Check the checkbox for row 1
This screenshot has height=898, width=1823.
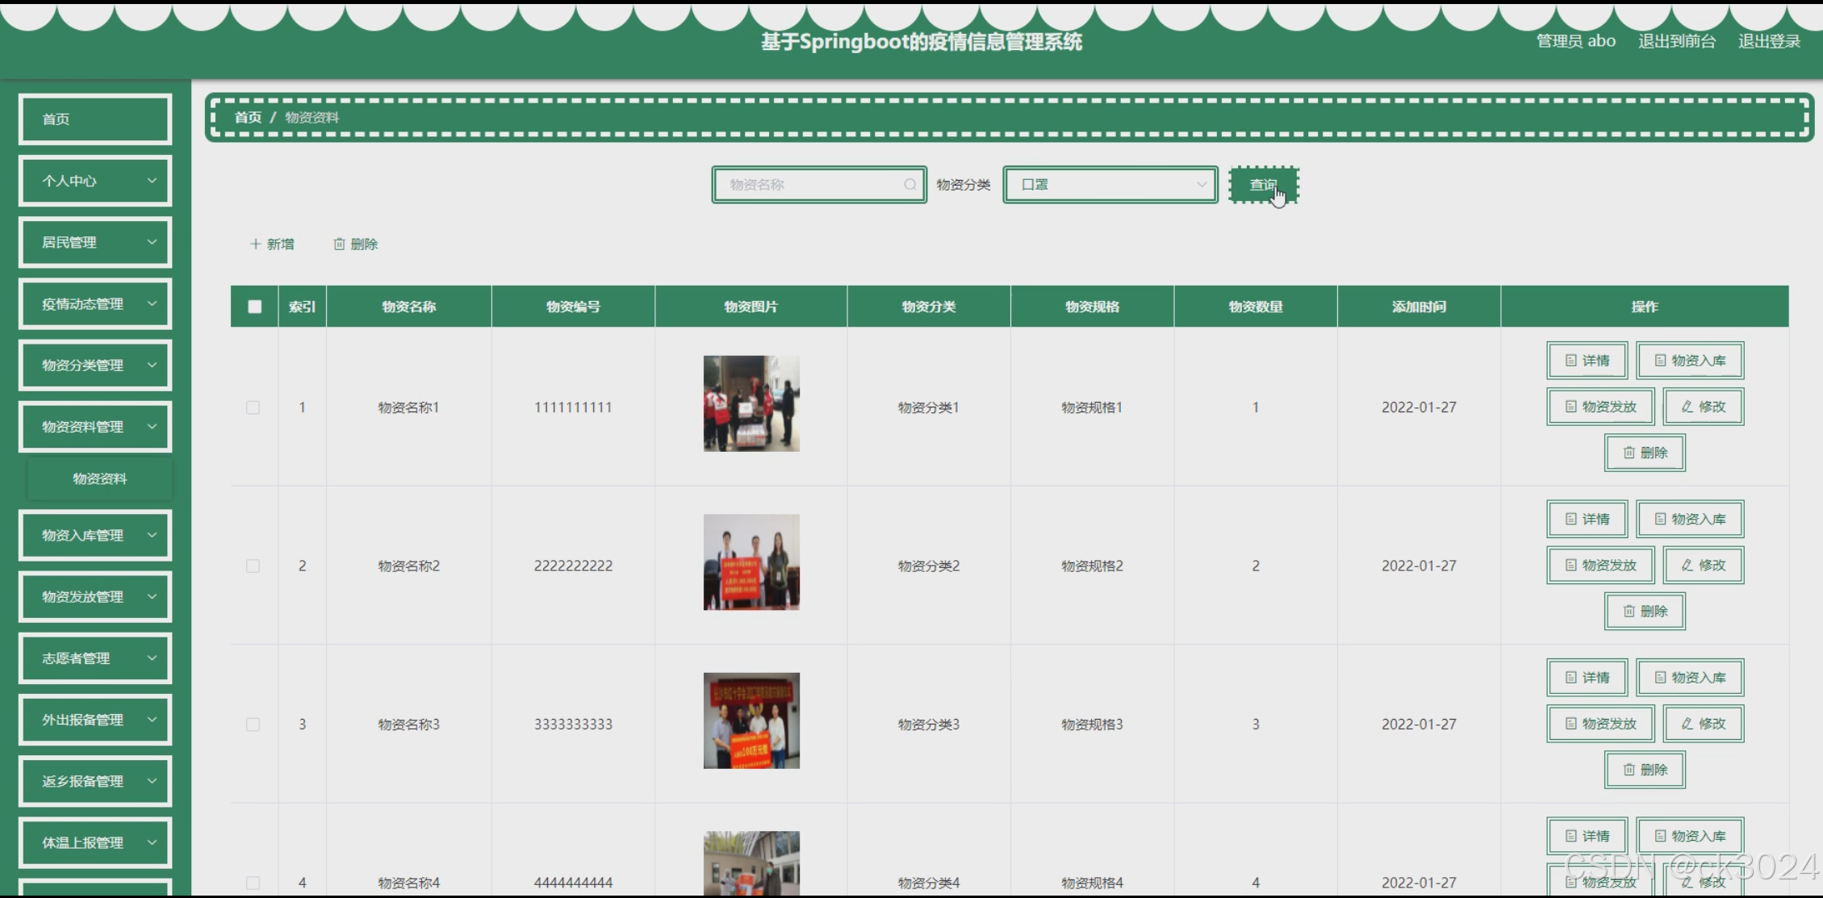click(x=253, y=407)
